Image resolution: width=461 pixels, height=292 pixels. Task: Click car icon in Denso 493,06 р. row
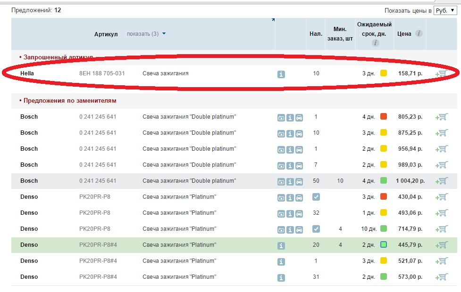coord(299,213)
